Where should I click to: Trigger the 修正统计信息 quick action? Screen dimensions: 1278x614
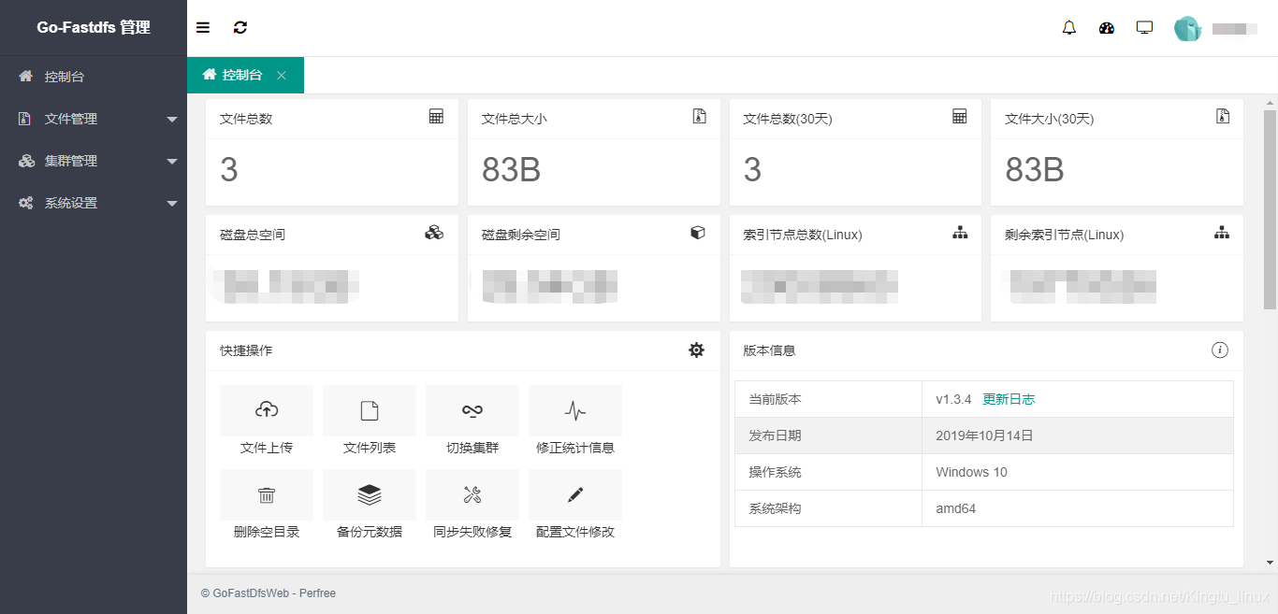[x=574, y=410]
